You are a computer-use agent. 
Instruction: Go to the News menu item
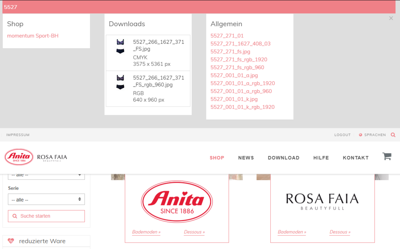[246, 158]
